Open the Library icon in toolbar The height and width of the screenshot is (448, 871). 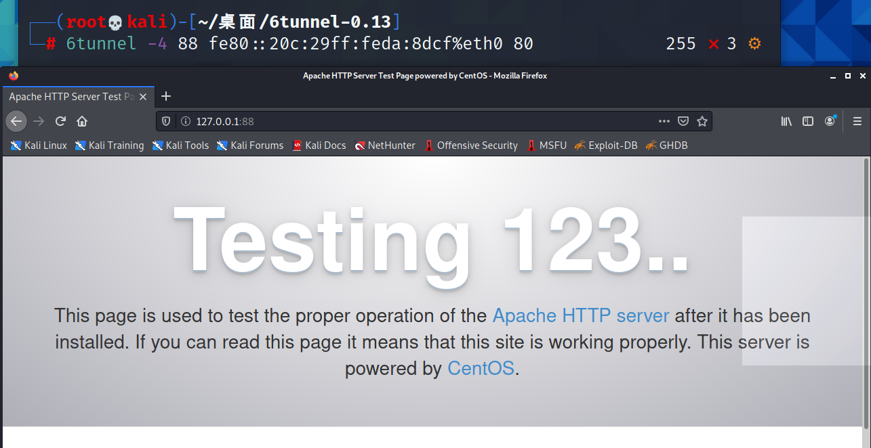tap(786, 121)
